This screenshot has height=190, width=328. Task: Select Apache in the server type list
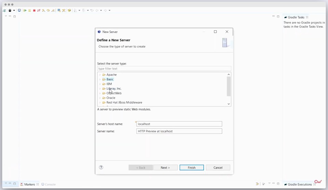[111, 75]
